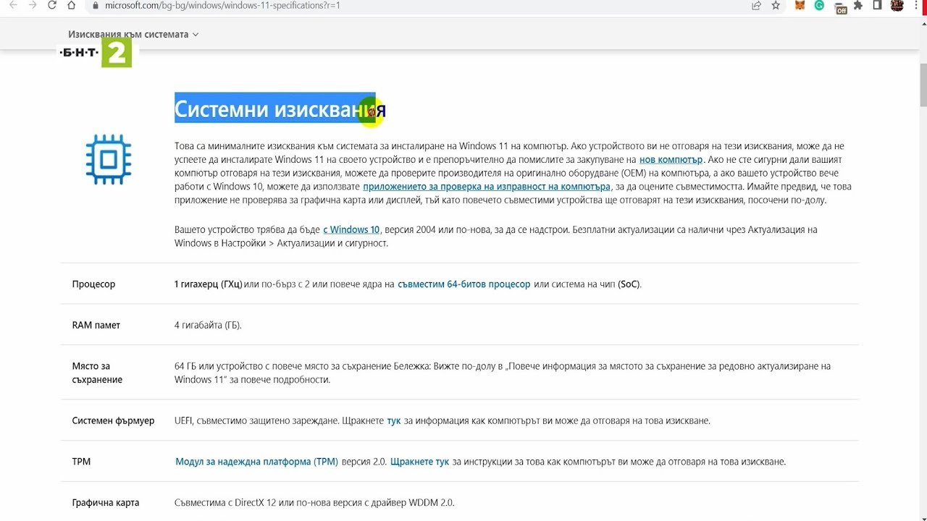Go back to the previous page
Viewport: 927px width, 521px height.
point(12,5)
